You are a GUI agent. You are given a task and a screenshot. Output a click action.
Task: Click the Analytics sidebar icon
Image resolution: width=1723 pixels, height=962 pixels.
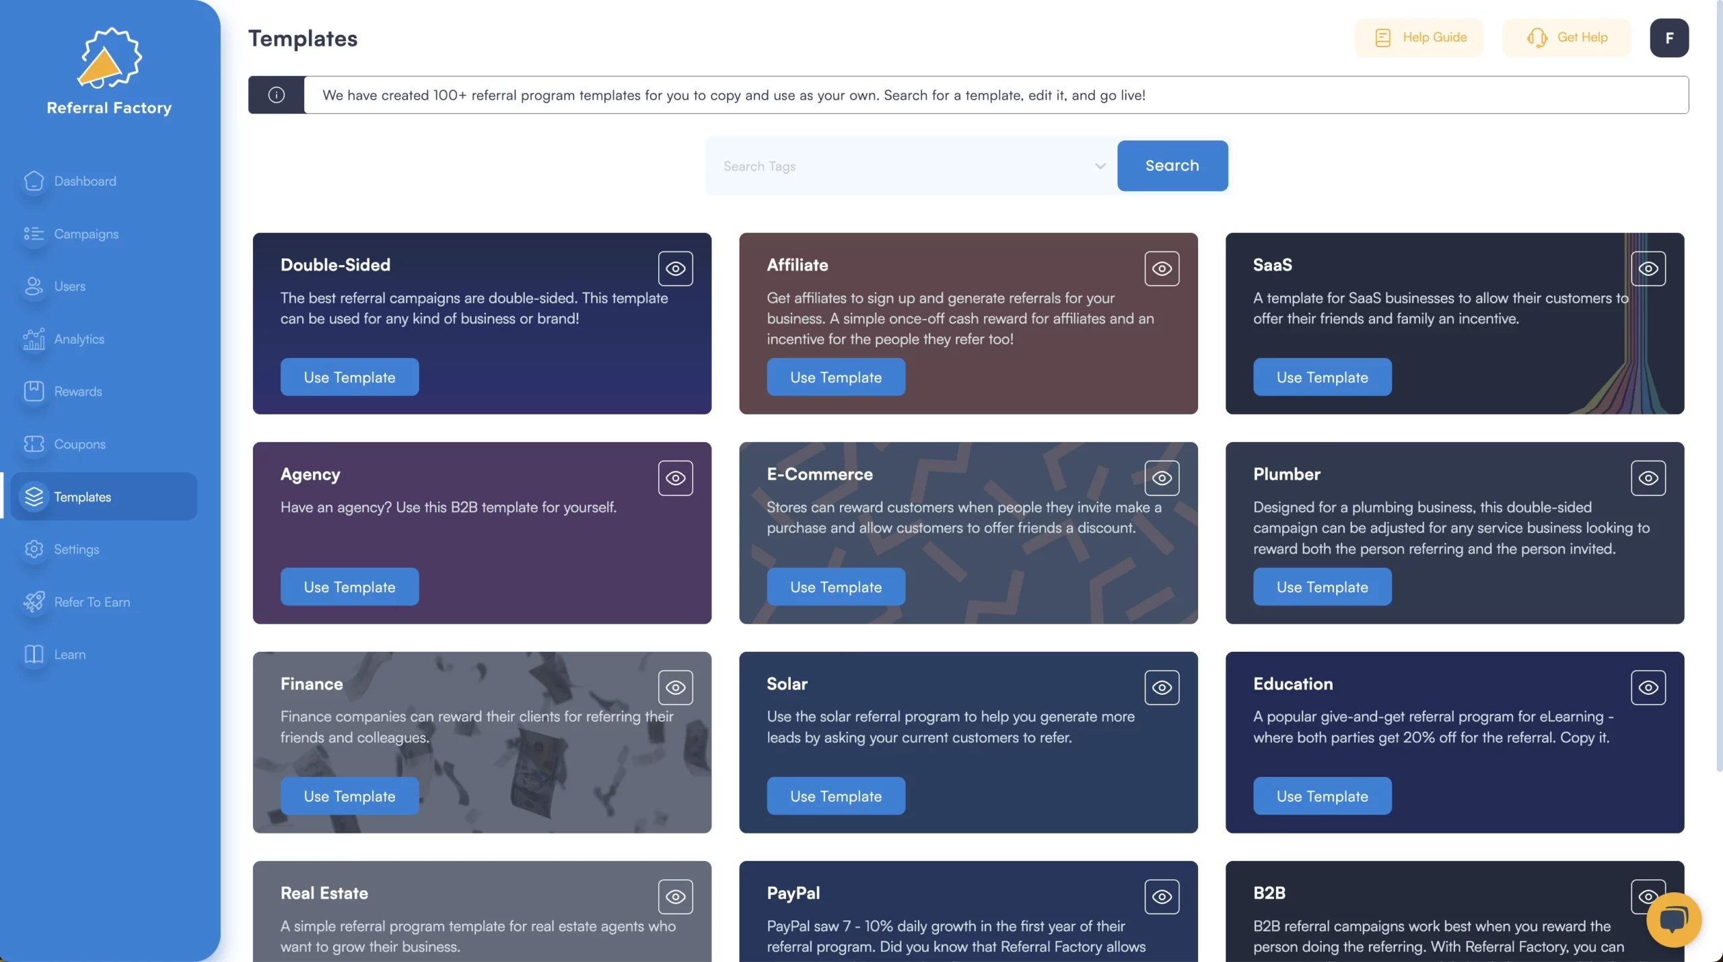click(33, 340)
